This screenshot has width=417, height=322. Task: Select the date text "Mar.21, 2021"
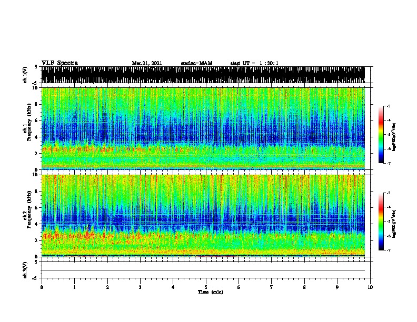click(147, 63)
